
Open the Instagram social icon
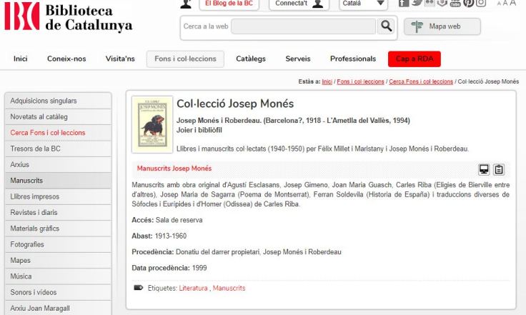pyautogui.click(x=482, y=3)
